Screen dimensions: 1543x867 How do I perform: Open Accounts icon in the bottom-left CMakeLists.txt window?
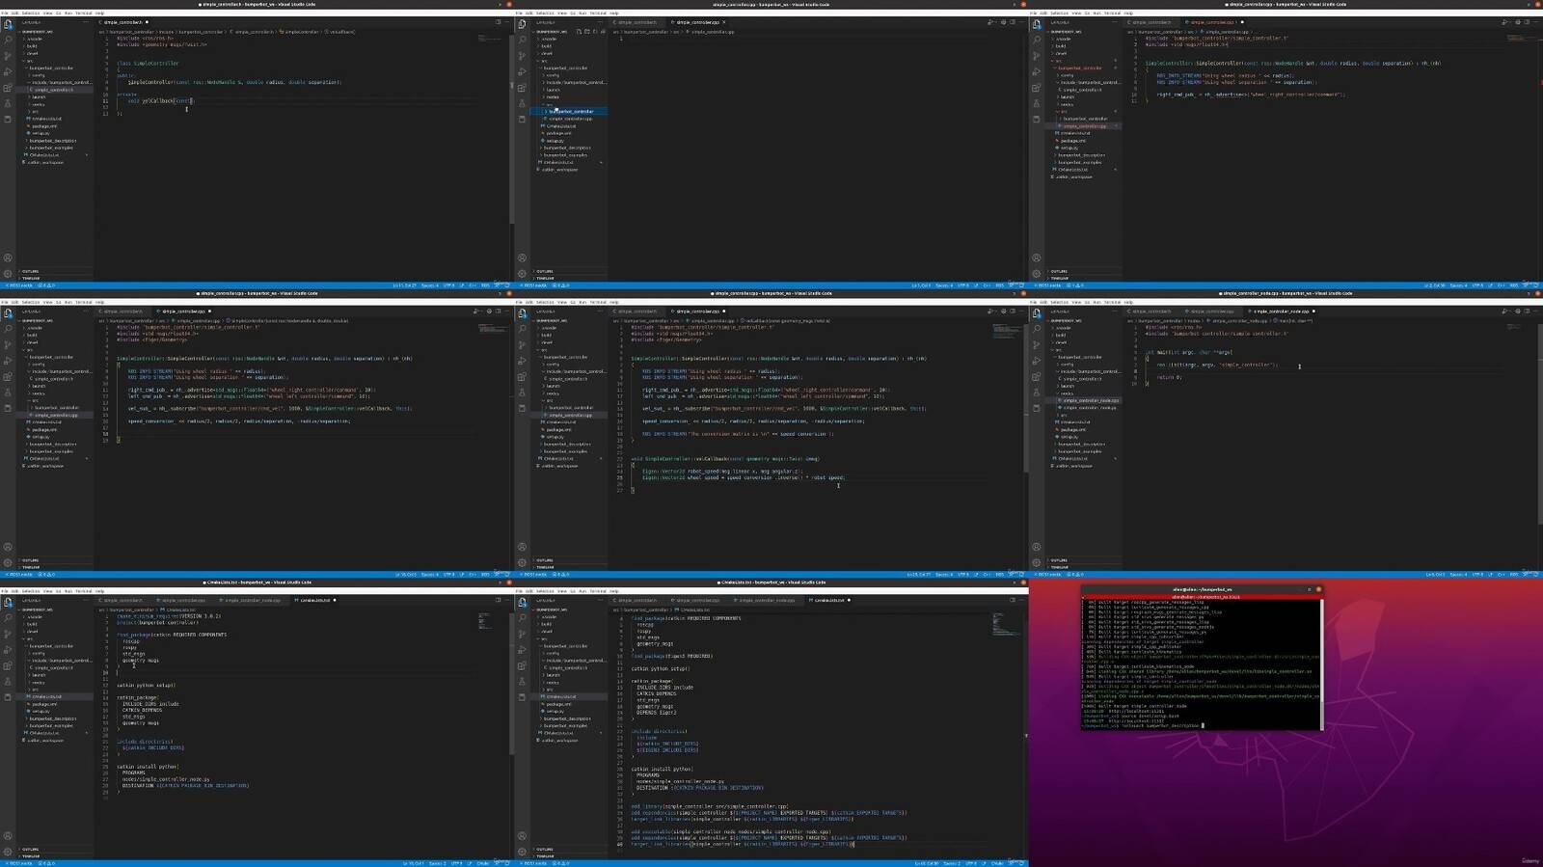coord(8,836)
